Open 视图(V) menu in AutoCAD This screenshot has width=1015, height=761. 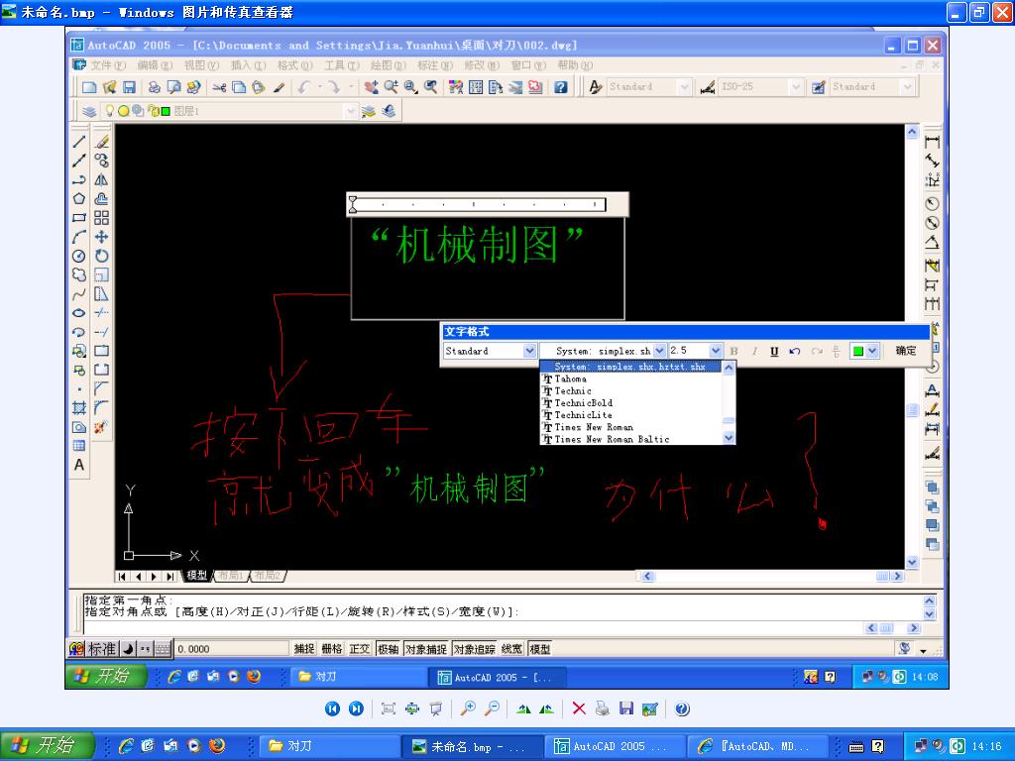pyautogui.click(x=201, y=65)
